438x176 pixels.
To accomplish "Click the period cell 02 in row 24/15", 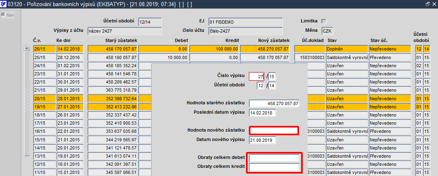I will point(418,66).
